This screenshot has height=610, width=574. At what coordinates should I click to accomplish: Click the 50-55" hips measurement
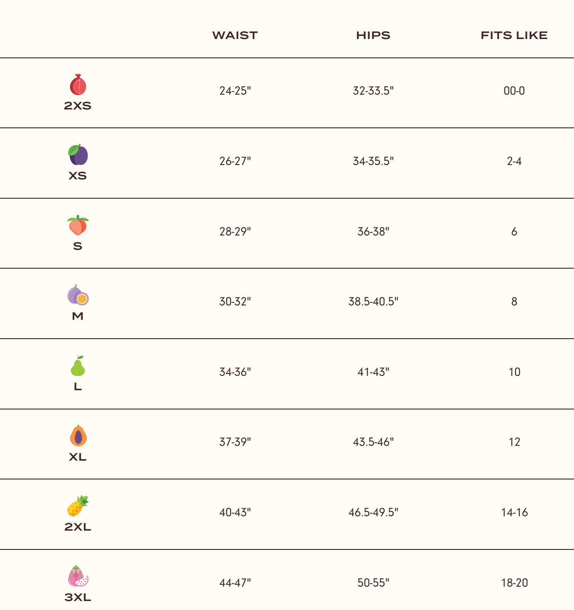(x=373, y=583)
